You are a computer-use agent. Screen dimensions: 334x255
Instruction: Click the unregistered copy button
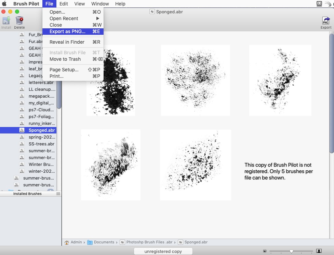pos(163,251)
